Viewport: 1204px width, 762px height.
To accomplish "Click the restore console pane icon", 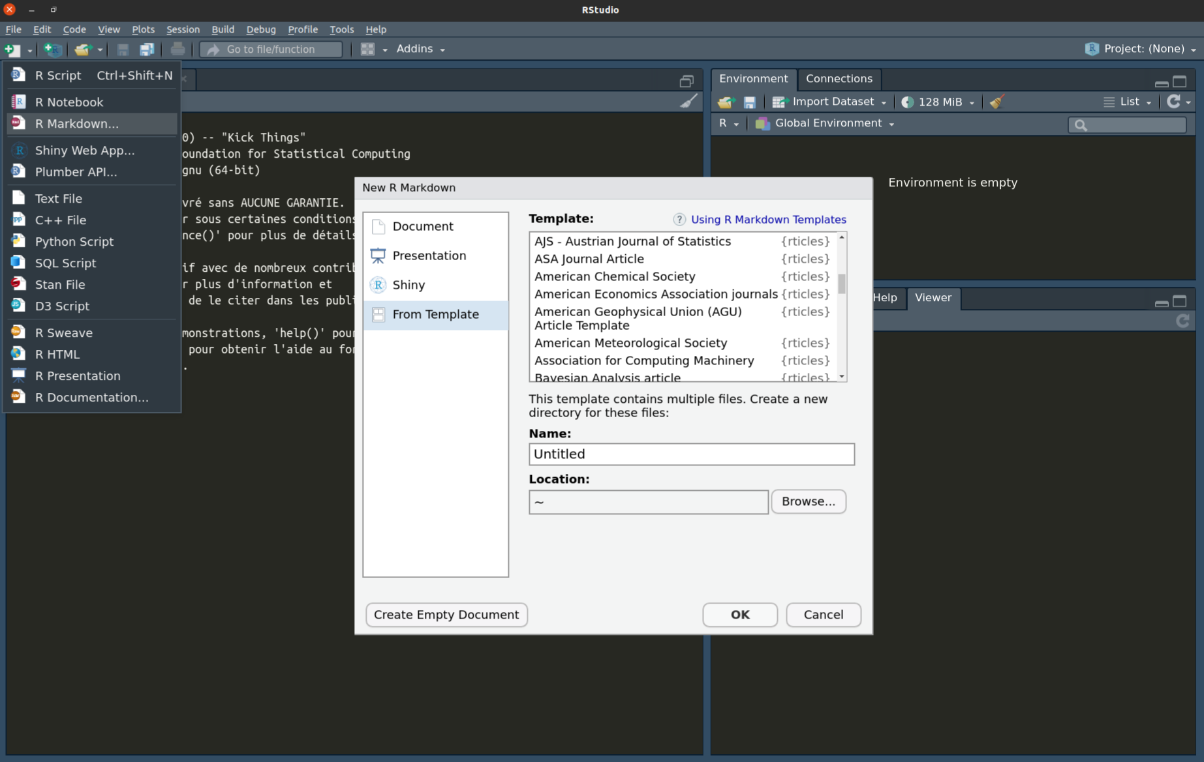I will pyautogui.click(x=687, y=81).
